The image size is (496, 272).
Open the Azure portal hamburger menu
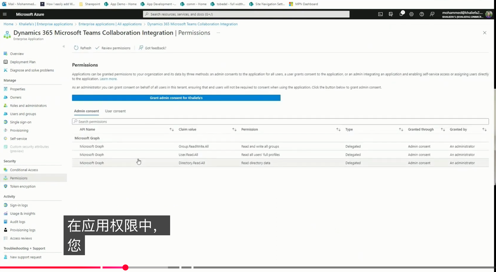click(x=5, y=14)
